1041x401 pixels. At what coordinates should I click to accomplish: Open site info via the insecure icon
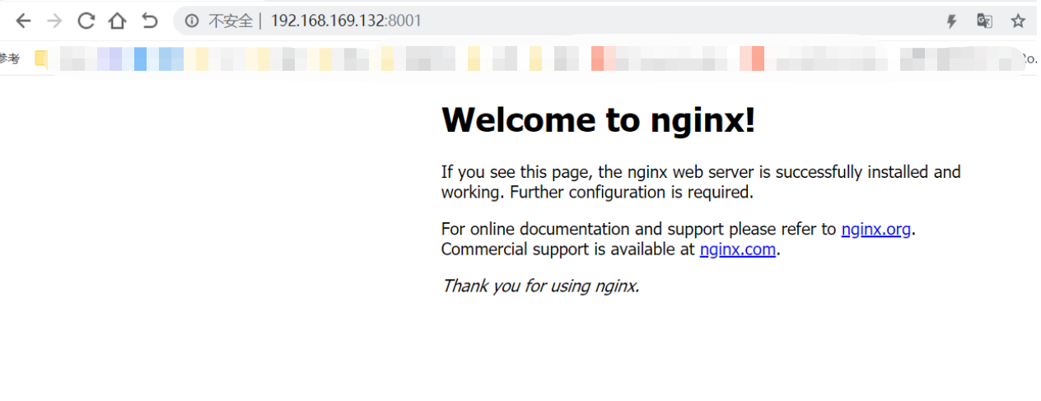click(192, 21)
